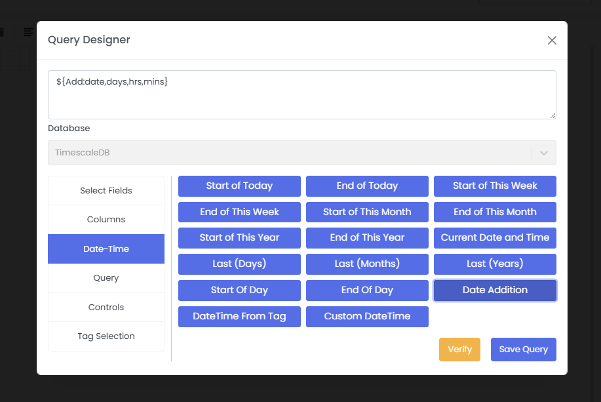Select the Tag Selection tab
601x402 pixels.
pyautogui.click(x=106, y=336)
